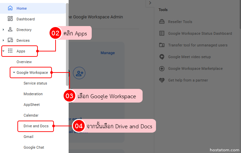The width and height of the screenshot is (241, 153).
Task: Collapse the Tools panel chevron
Action: coord(150,3)
